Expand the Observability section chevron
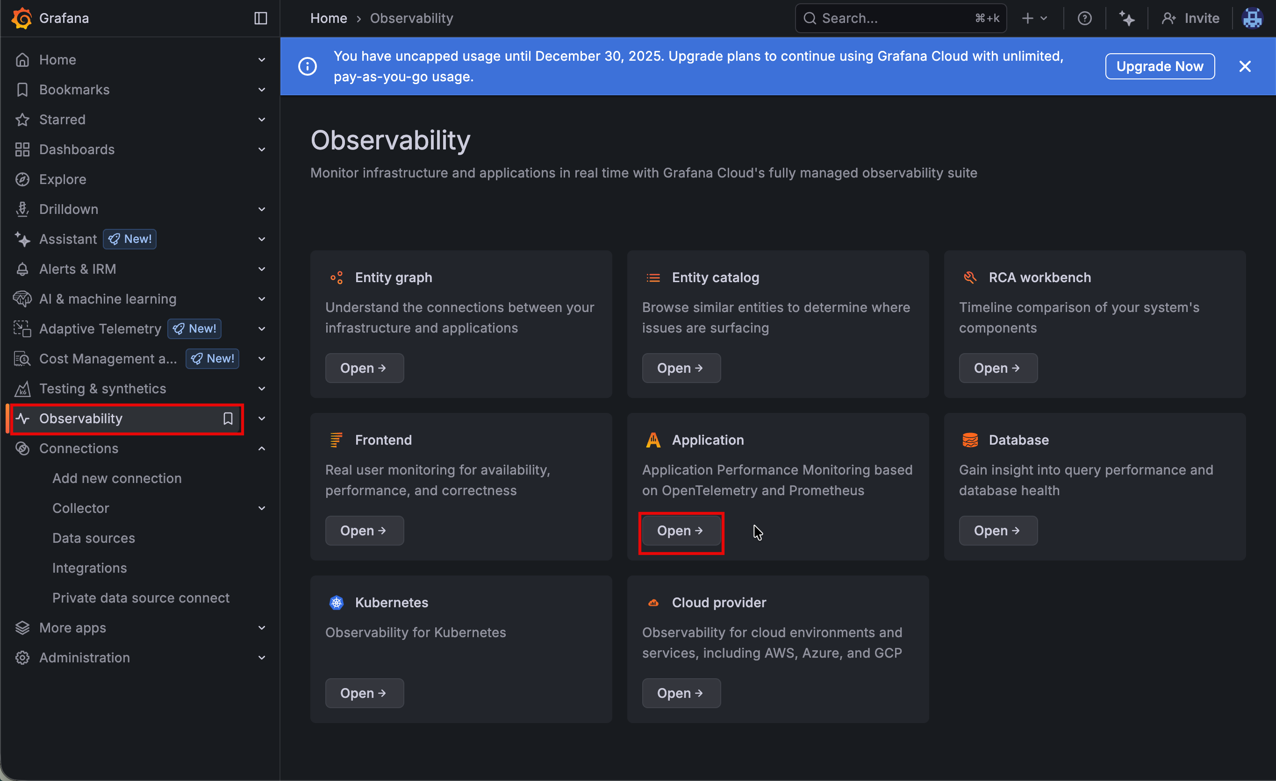This screenshot has height=781, width=1276. click(262, 419)
